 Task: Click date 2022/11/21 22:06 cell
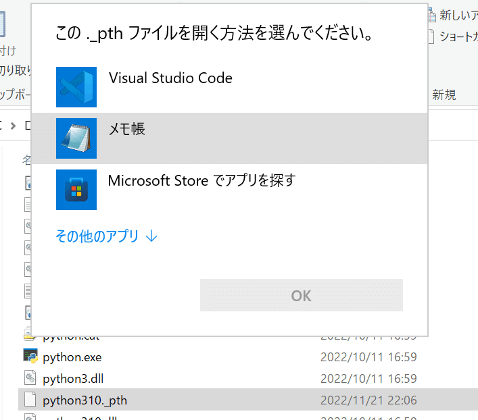click(368, 400)
